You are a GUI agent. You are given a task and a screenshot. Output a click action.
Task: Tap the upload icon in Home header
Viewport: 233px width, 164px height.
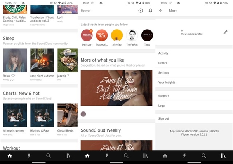(x=141, y=11)
